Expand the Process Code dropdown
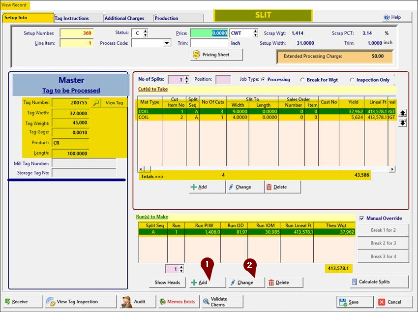This screenshot has height=312, width=418. (x=167, y=43)
